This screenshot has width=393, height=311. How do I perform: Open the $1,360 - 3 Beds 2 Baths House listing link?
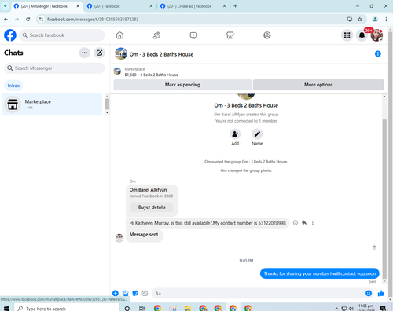tap(151, 75)
